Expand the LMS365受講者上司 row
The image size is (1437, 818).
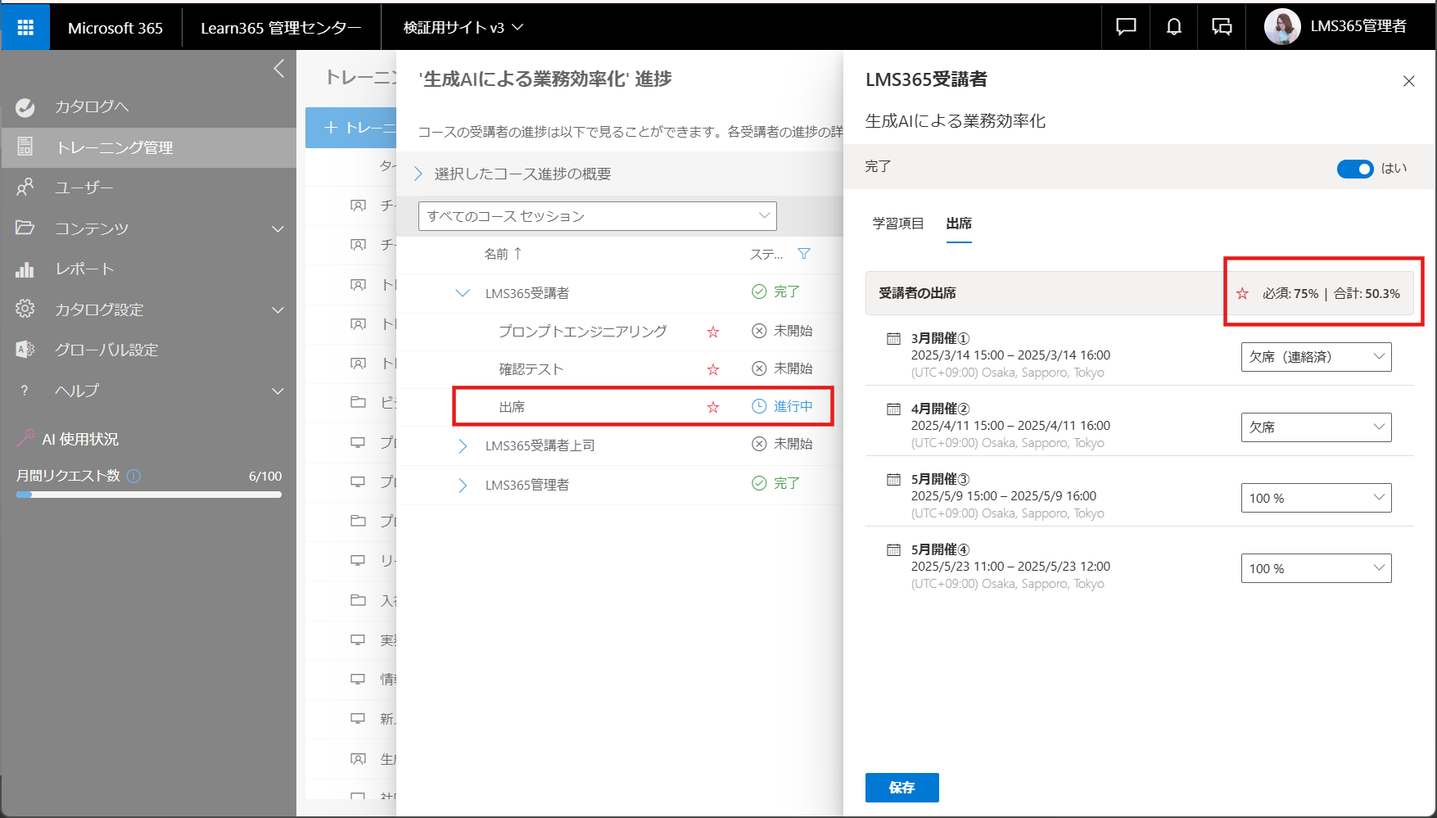(463, 445)
